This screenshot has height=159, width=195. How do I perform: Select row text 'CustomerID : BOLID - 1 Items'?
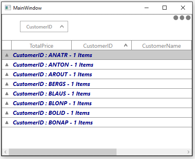pyautogui.click(x=51, y=113)
